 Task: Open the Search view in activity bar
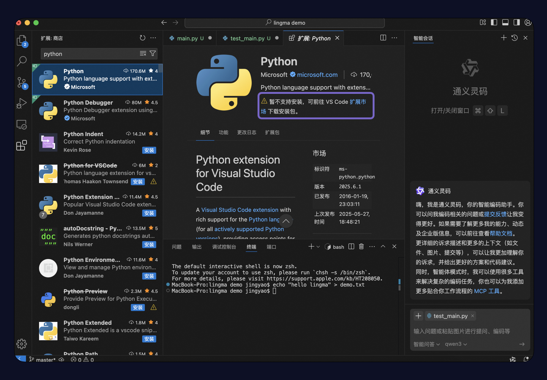[x=22, y=61]
